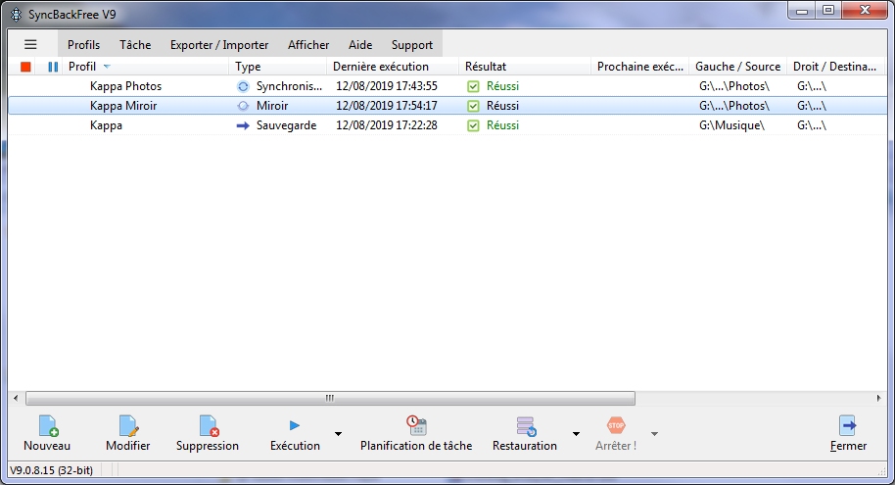
Task: Click the source G:\...\Photos\ of Kappa Photos
Action: 734,86
